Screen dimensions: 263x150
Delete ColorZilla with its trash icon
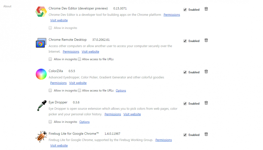coord(206,72)
